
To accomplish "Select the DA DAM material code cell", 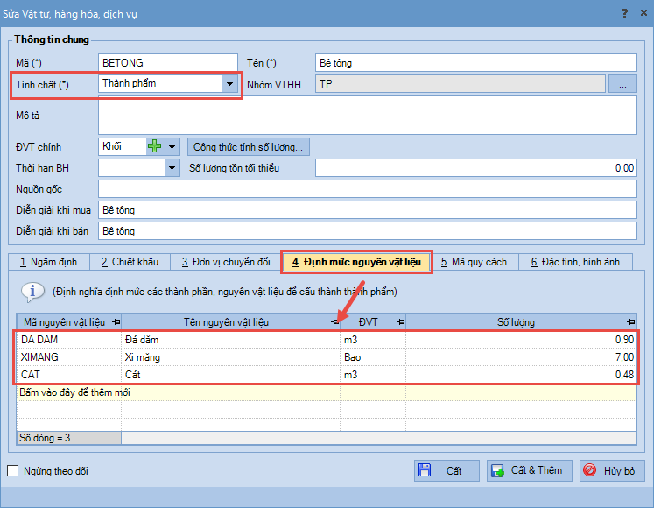I will [69, 340].
